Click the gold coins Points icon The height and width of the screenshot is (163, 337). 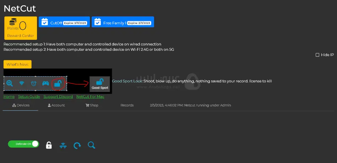13,23
